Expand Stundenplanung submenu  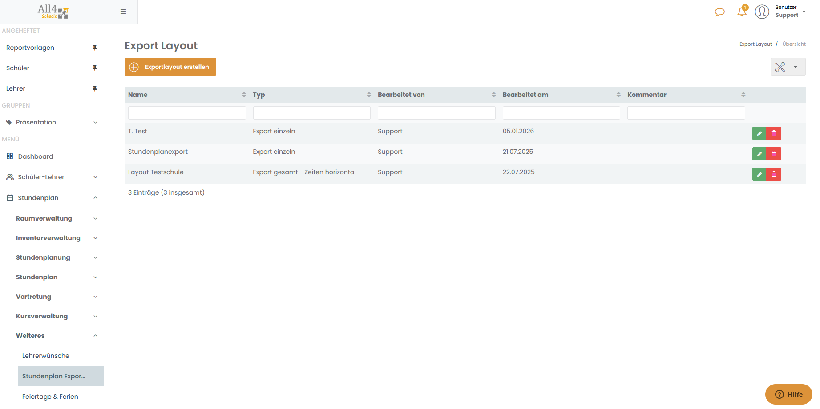(x=57, y=257)
